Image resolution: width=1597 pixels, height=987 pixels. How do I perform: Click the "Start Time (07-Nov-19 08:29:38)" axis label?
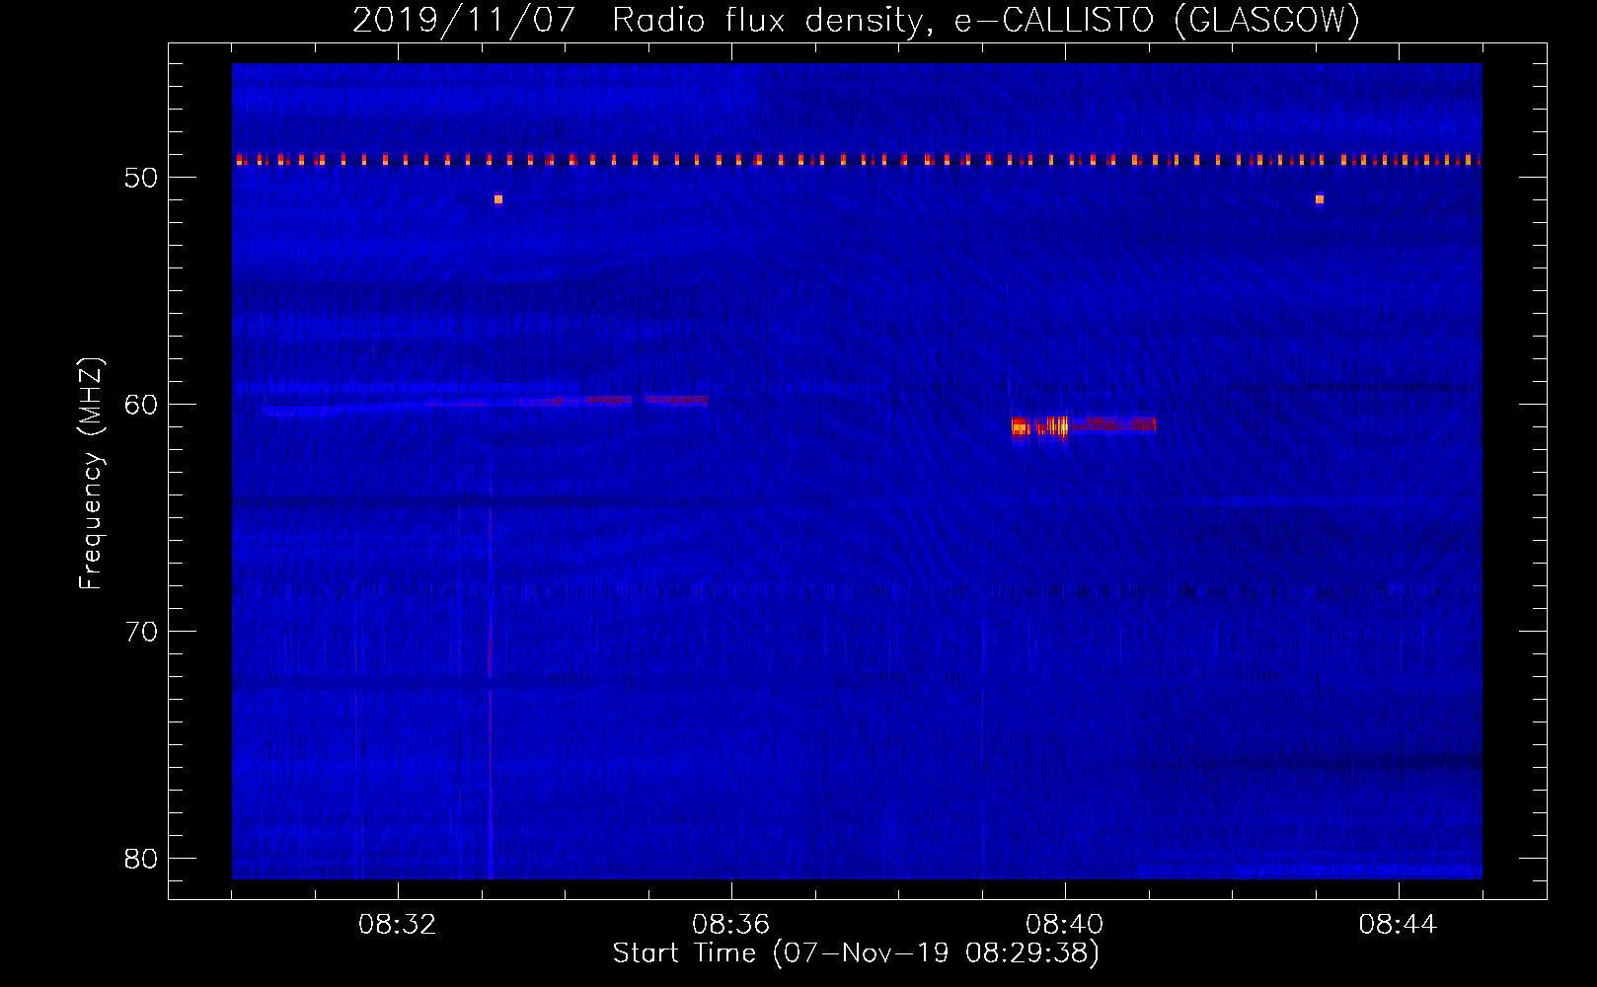coord(856,953)
